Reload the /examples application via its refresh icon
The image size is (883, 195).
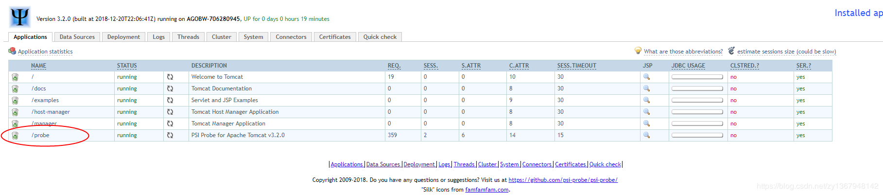[170, 100]
